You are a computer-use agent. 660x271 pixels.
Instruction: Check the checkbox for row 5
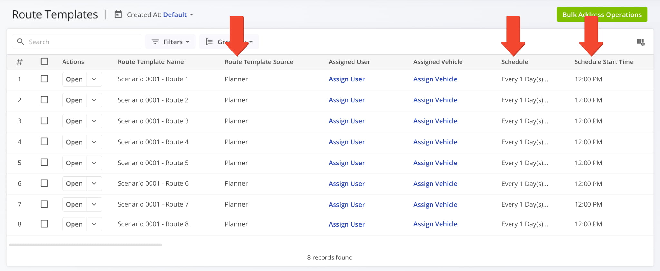(x=44, y=163)
